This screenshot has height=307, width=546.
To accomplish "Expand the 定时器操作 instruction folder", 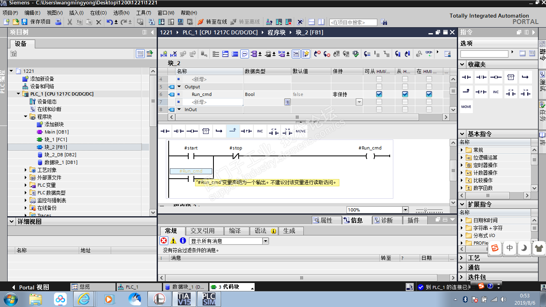I will pos(462,165).
